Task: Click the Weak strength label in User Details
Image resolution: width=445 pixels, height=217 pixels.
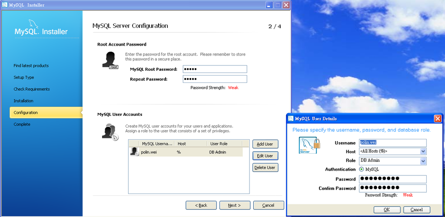Action: [408, 195]
